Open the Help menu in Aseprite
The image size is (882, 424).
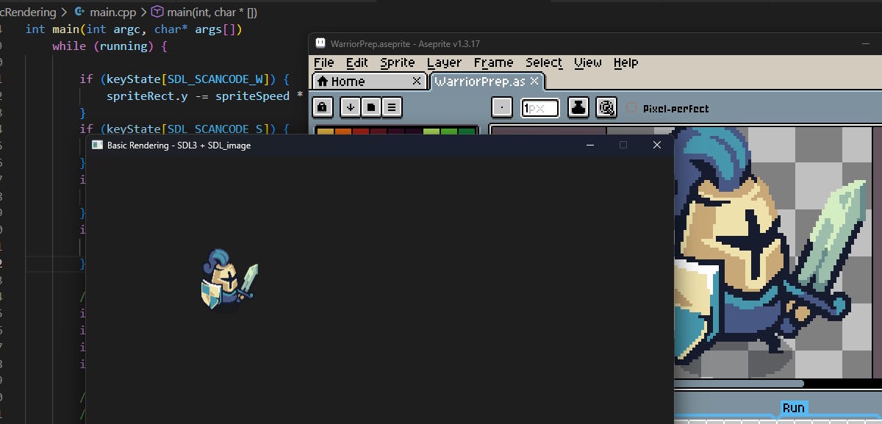click(x=626, y=62)
